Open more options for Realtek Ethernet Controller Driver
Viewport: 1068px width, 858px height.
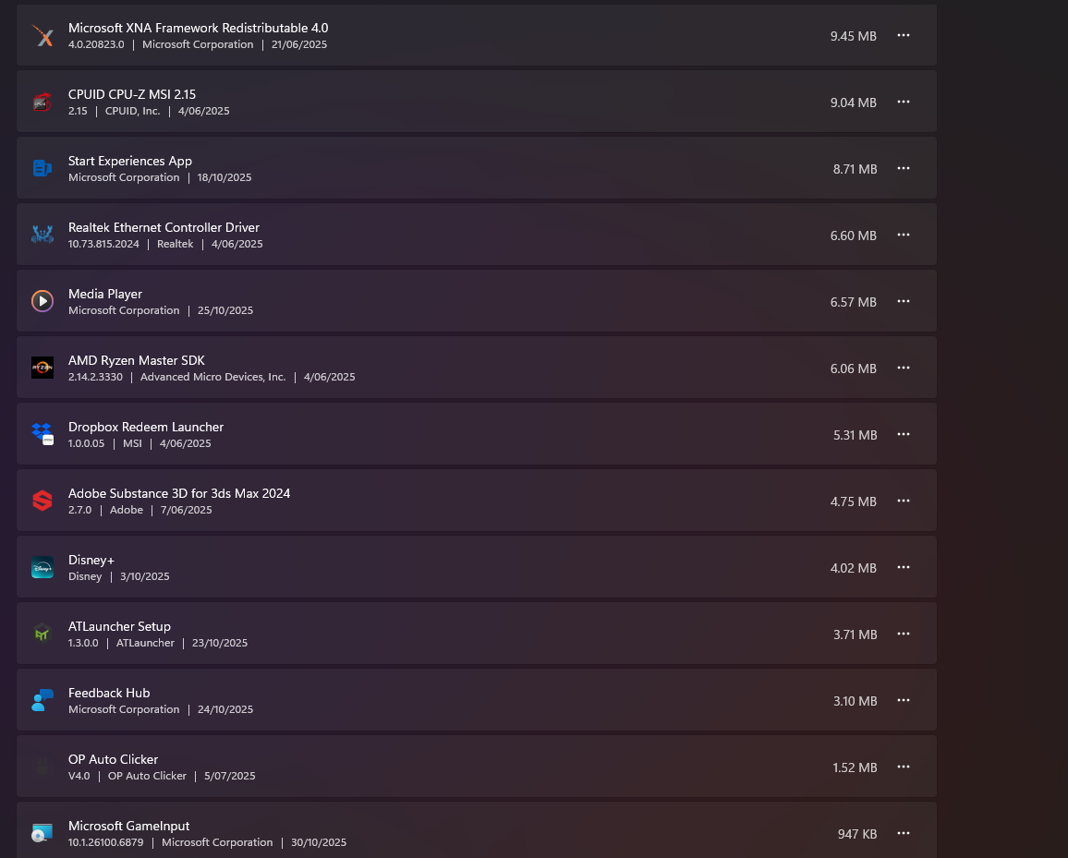[x=904, y=235]
